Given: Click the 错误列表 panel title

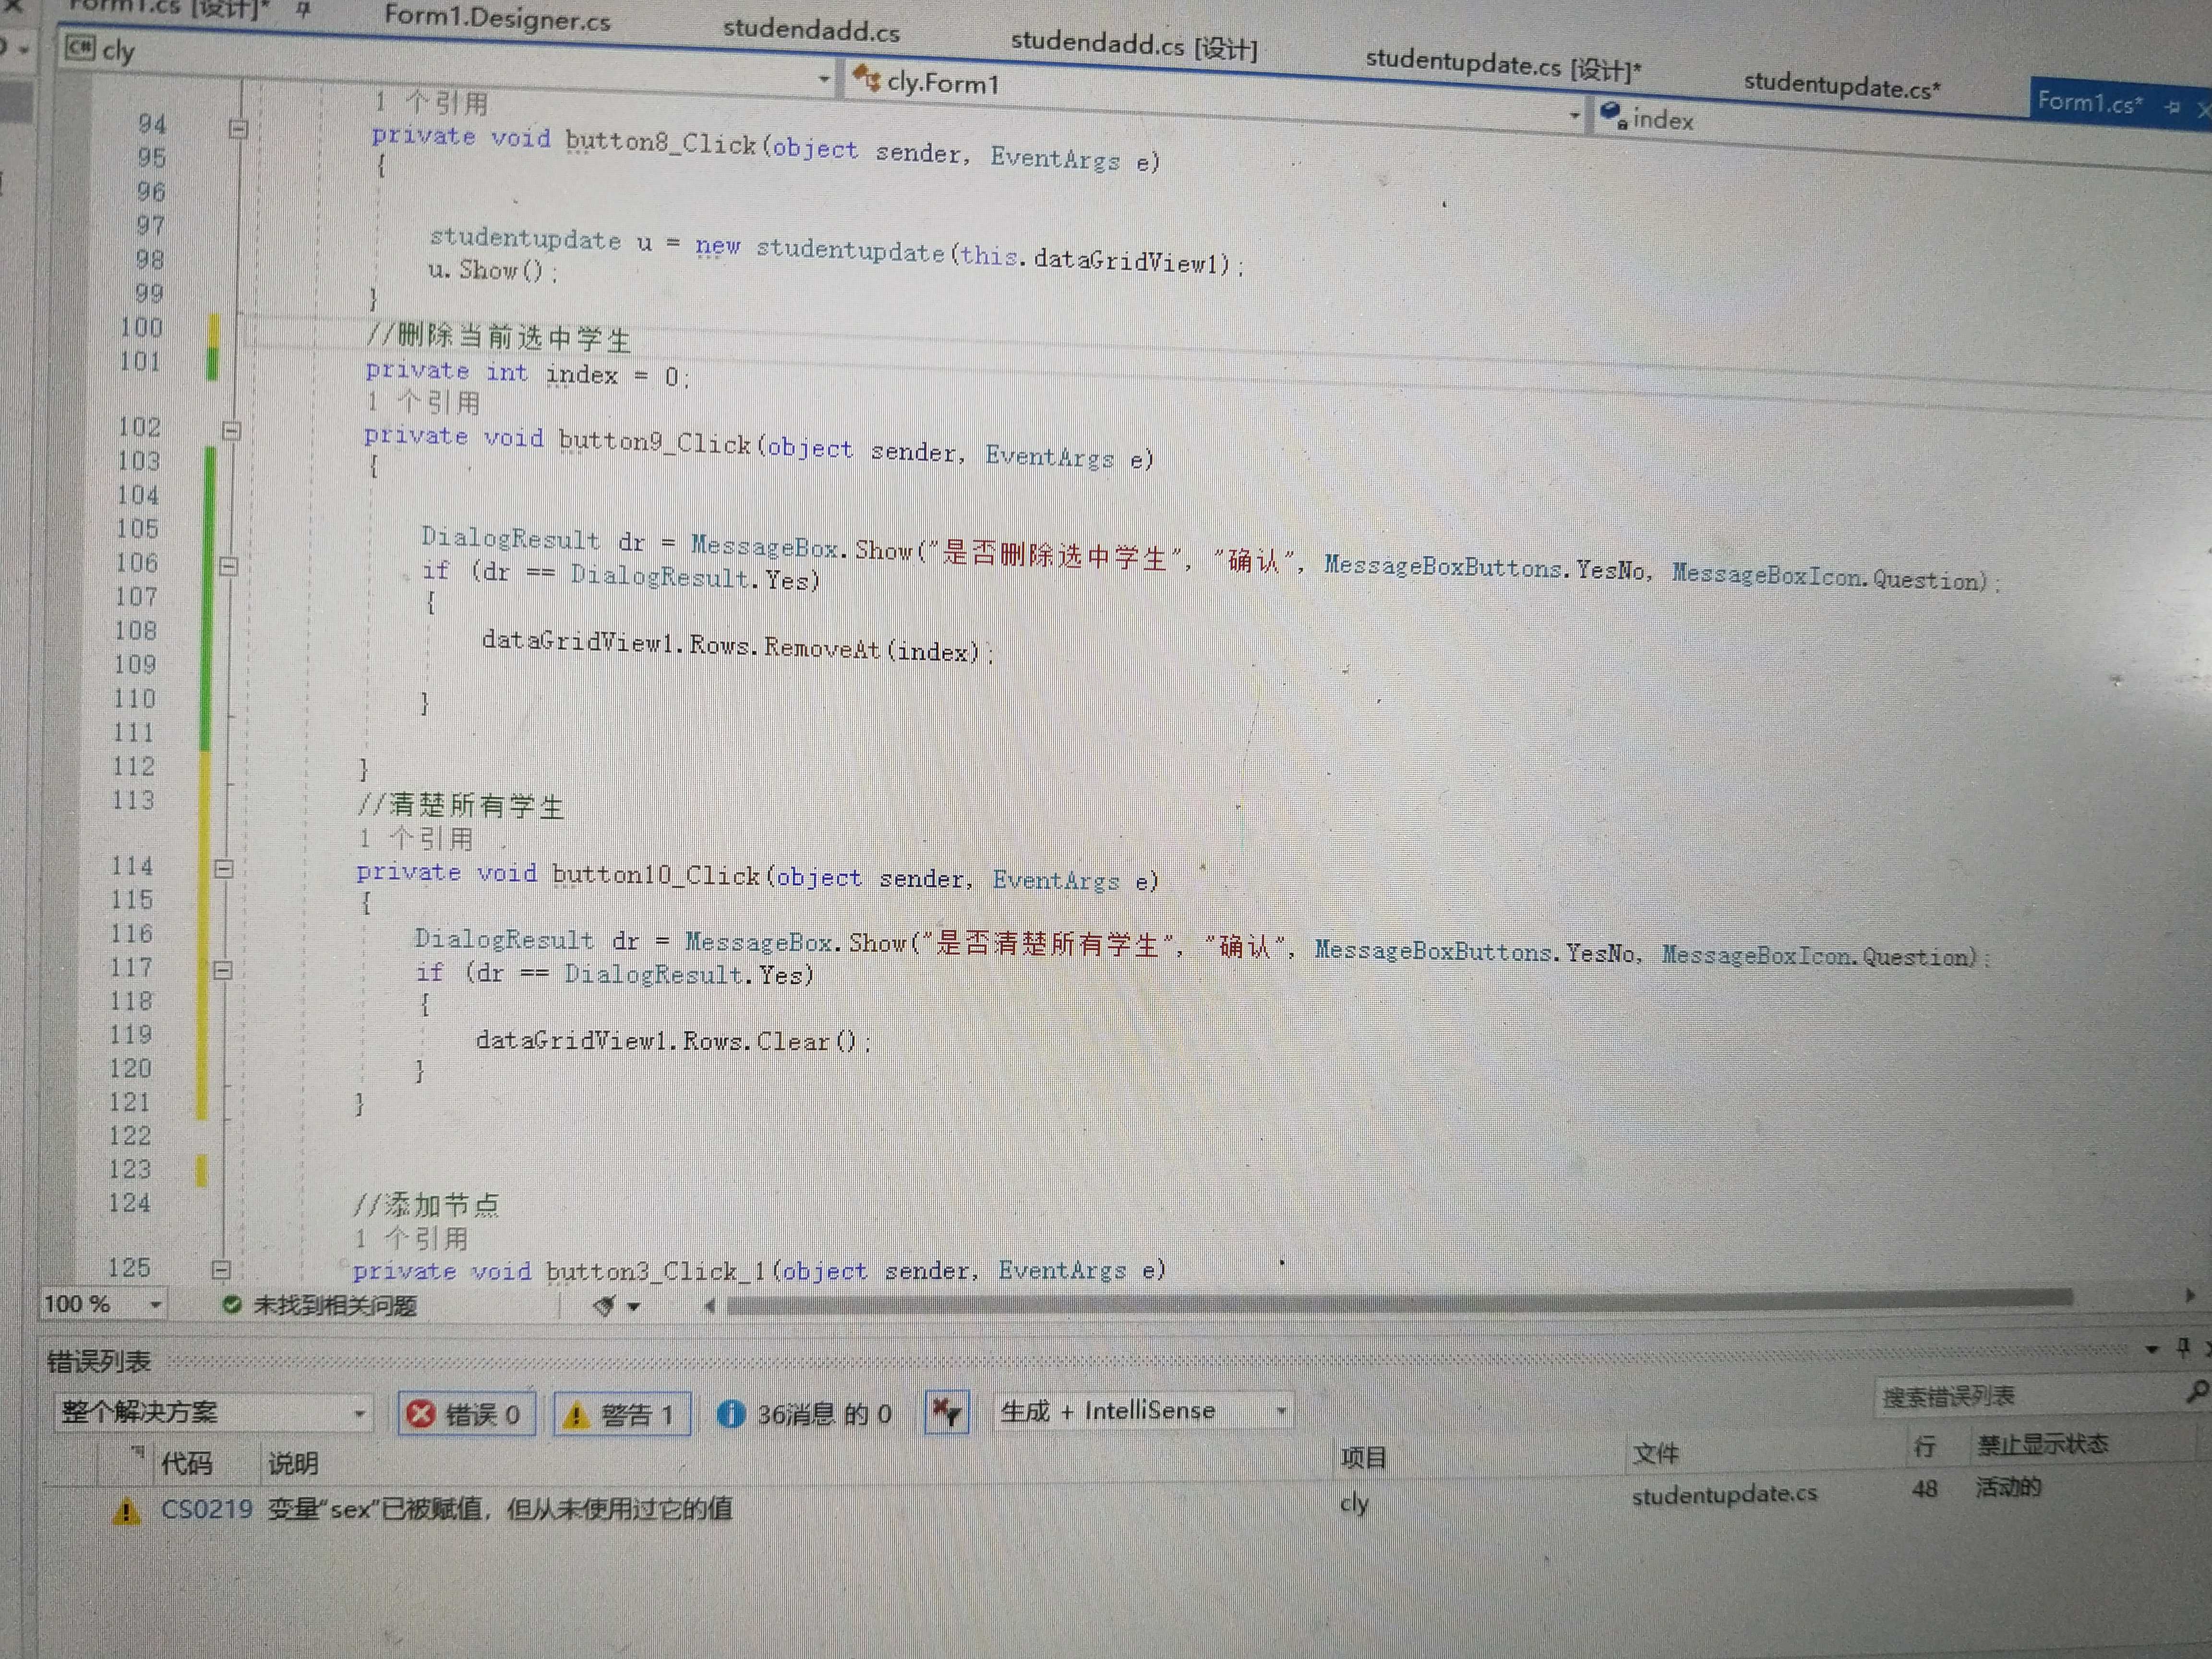Looking at the screenshot, I should click(98, 1361).
